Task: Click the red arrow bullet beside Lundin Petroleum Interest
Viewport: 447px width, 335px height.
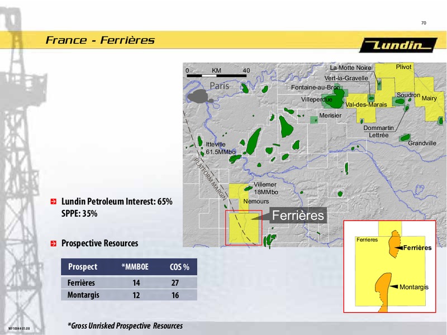Action: pyautogui.click(x=53, y=202)
